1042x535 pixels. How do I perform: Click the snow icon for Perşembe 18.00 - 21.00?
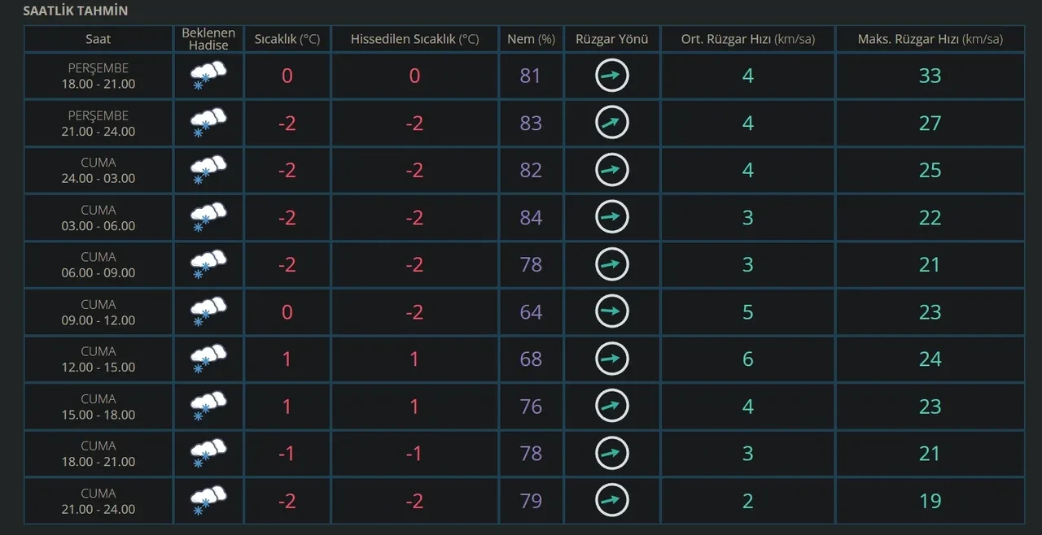point(208,76)
